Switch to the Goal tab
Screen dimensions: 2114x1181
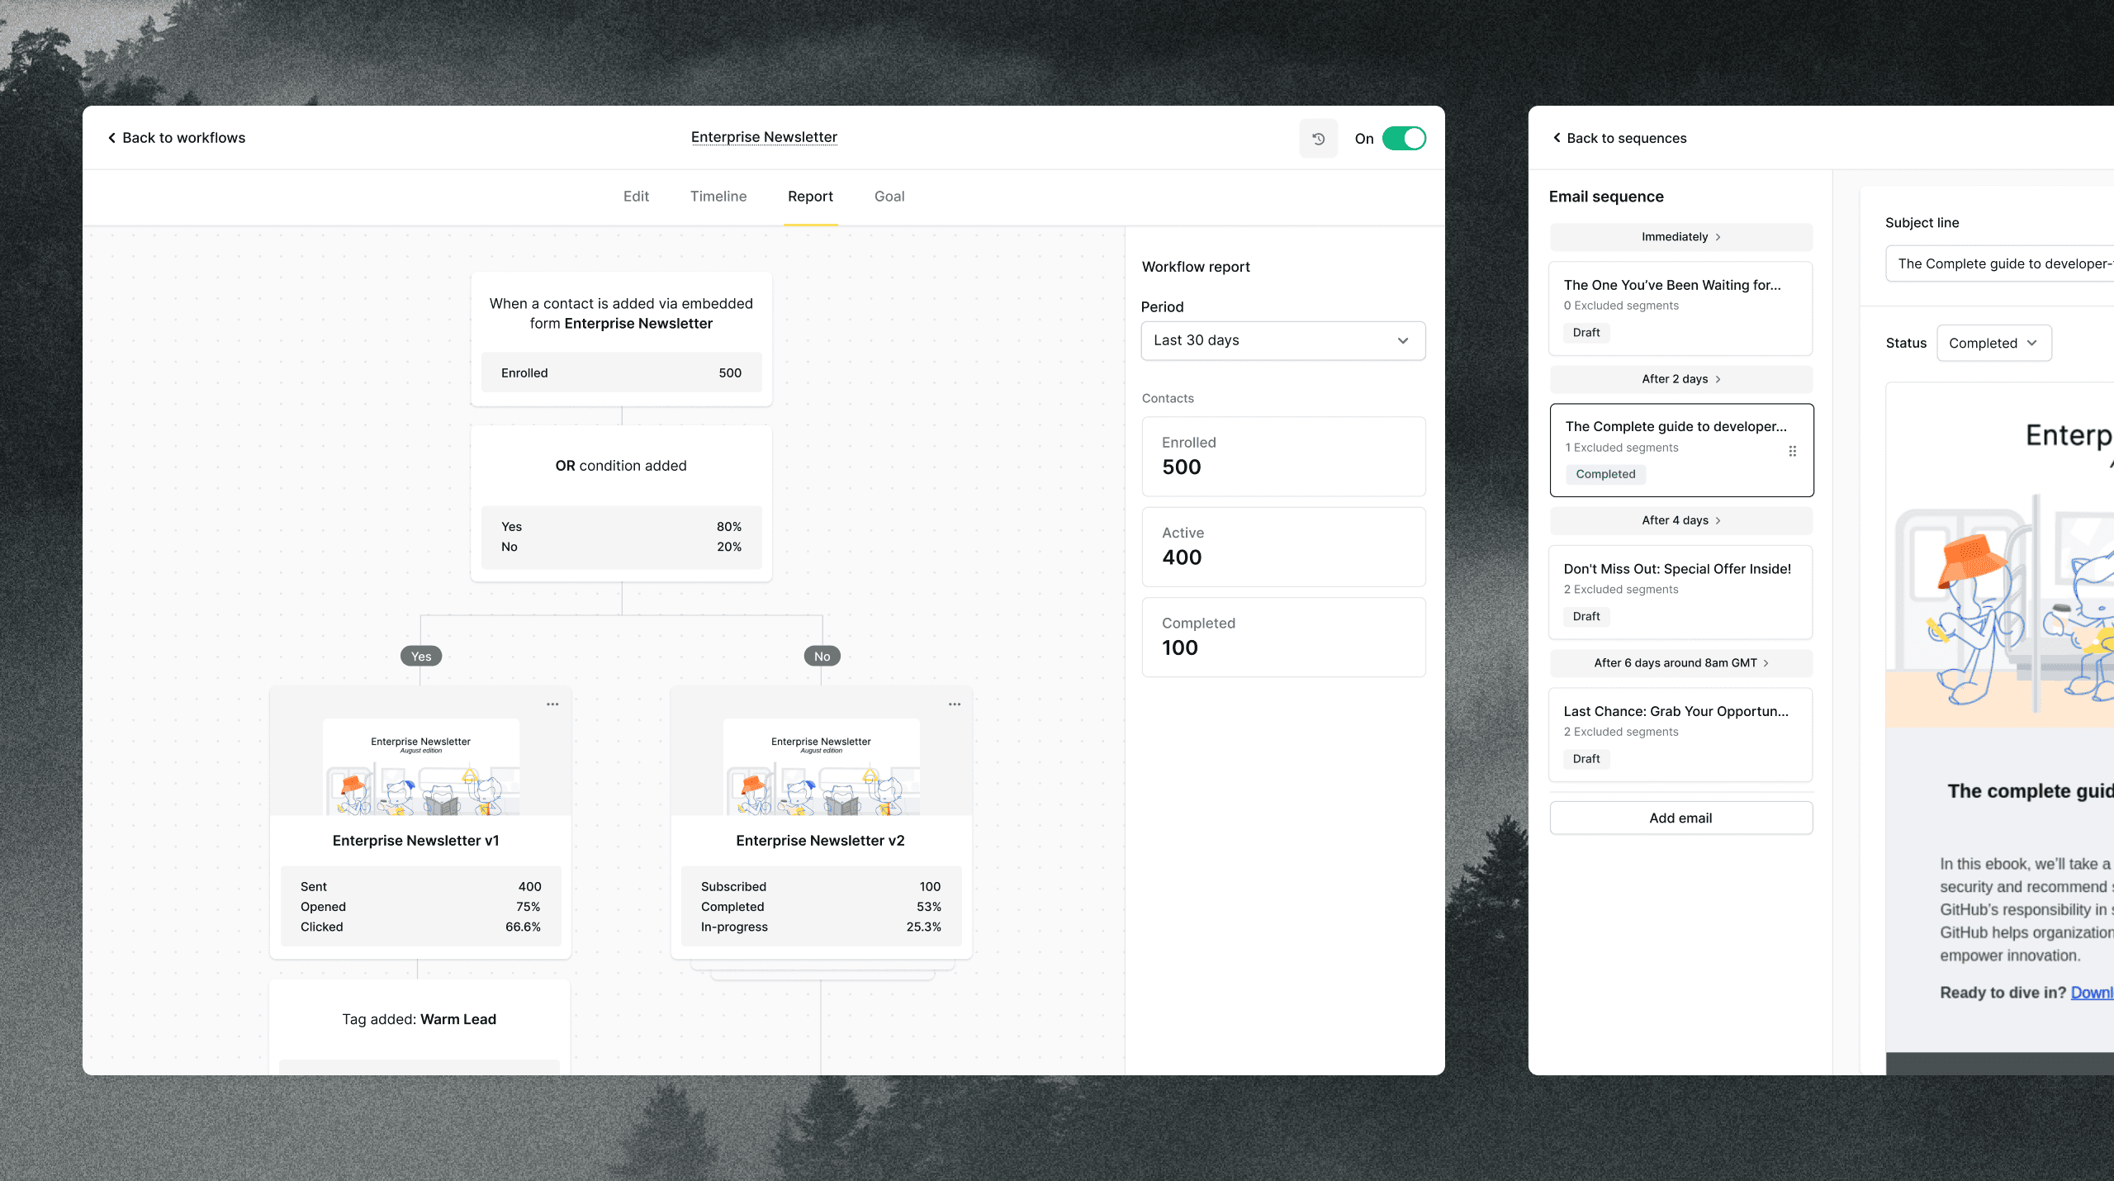[889, 197]
